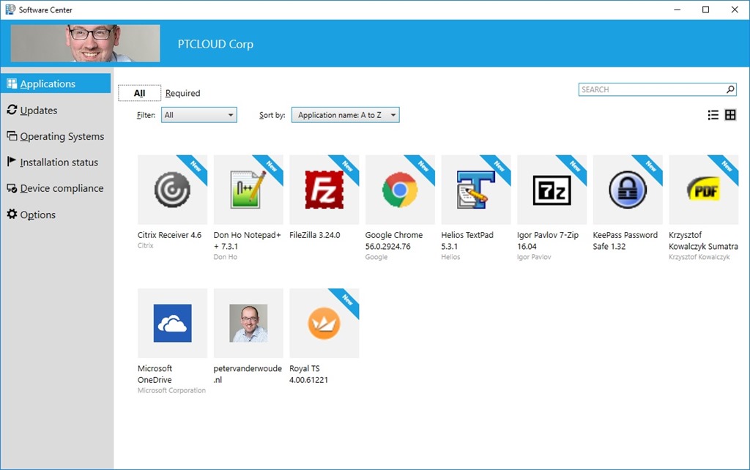
Task: Open Operating Systems section label
Action: 62,136
